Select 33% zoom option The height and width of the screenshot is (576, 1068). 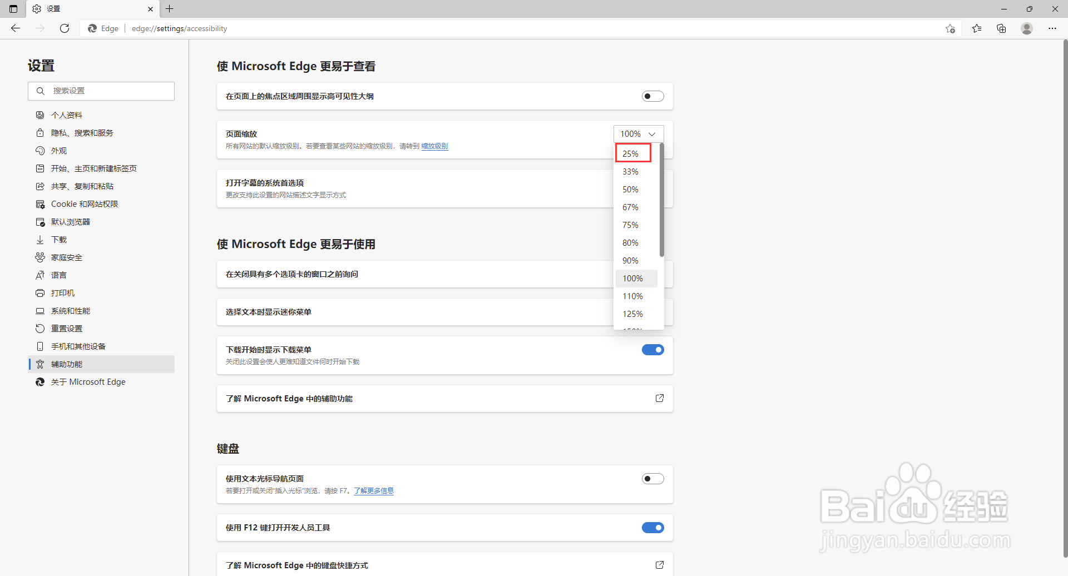pyautogui.click(x=636, y=172)
